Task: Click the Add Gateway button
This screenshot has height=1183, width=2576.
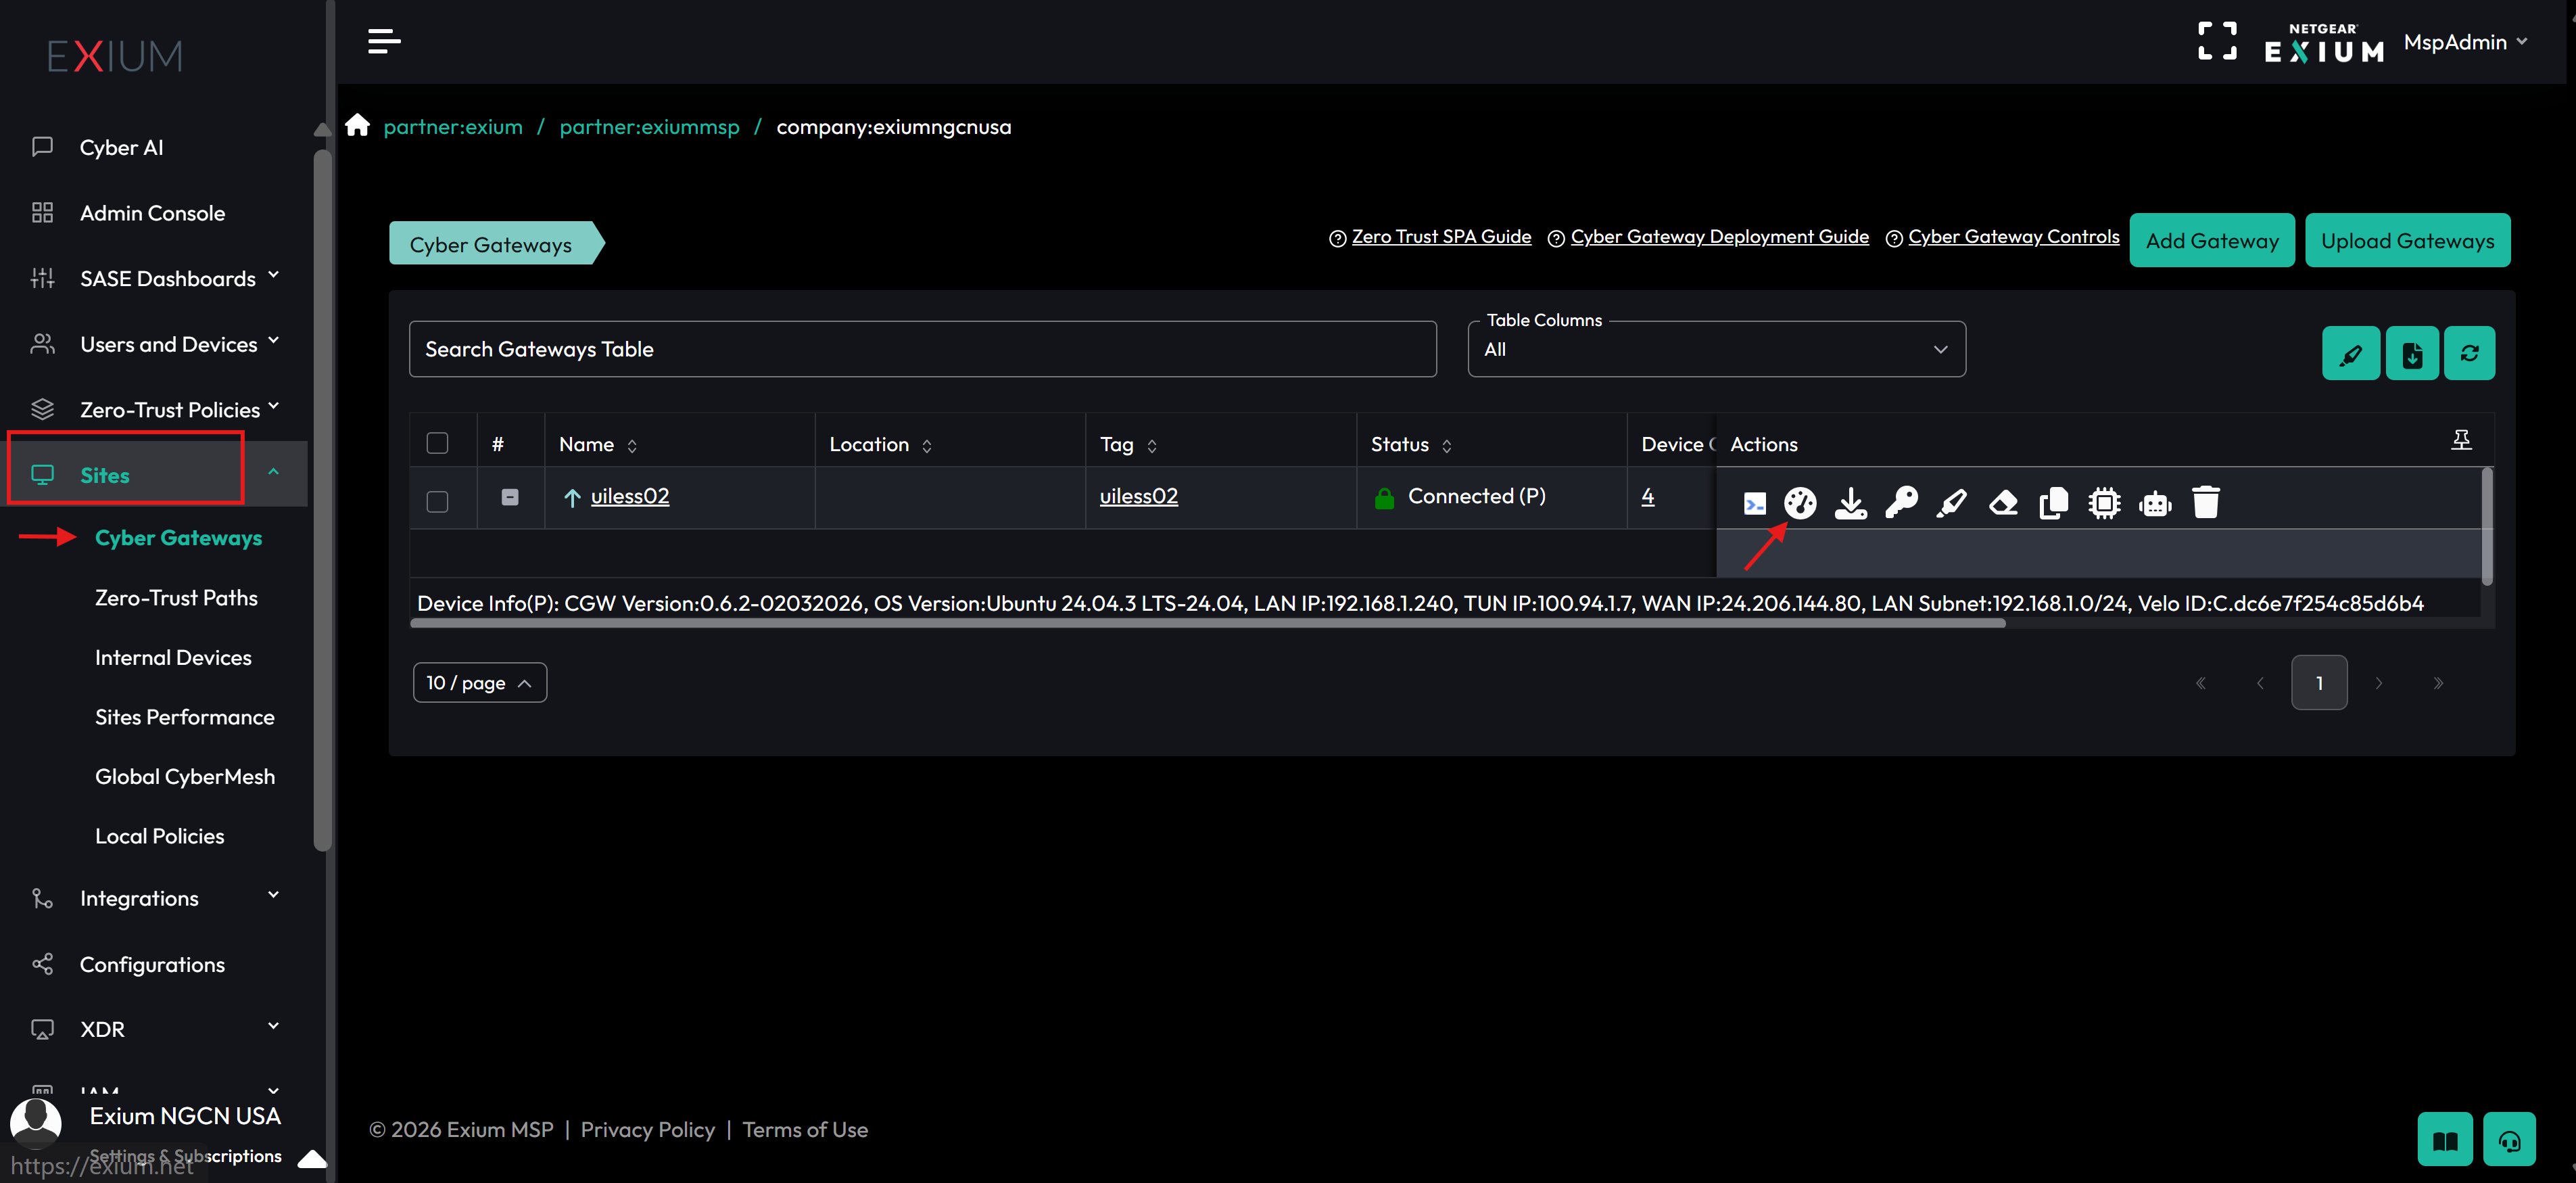Action: [2212, 240]
